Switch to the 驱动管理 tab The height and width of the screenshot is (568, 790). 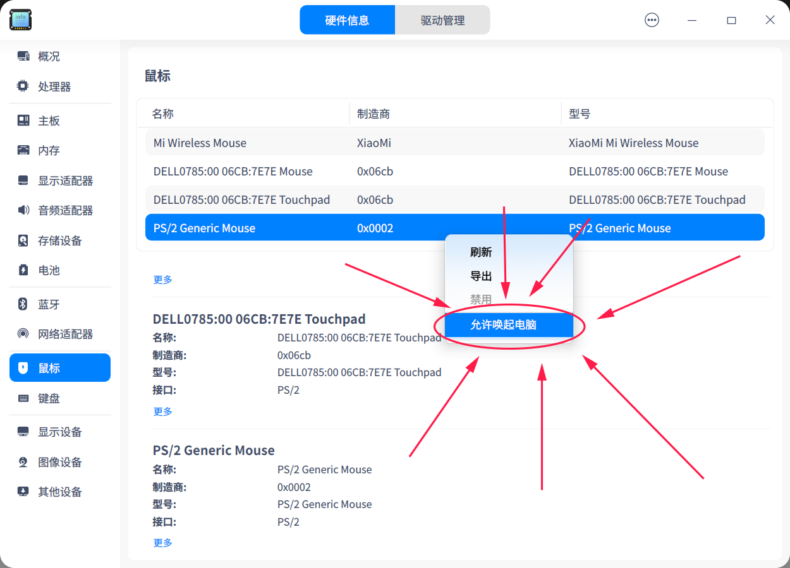442,20
